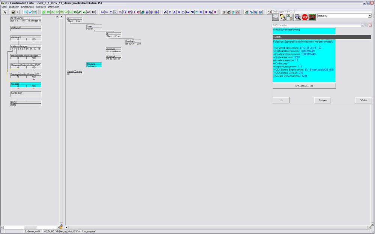Viewport: 375px width, 234px height.
Task: Click the gray play arrow toolbar icon
Action: click(x=18, y=12)
